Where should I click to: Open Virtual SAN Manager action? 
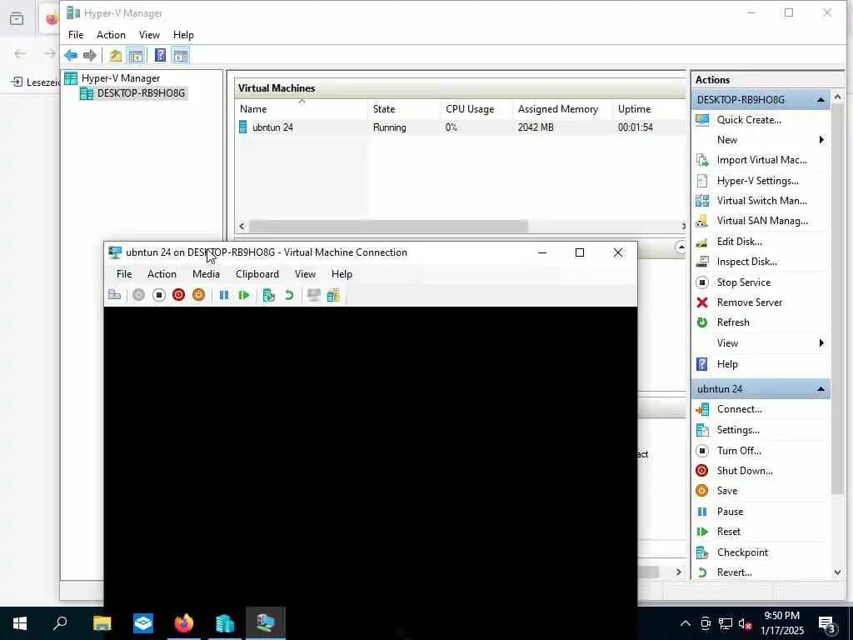click(761, 221)
